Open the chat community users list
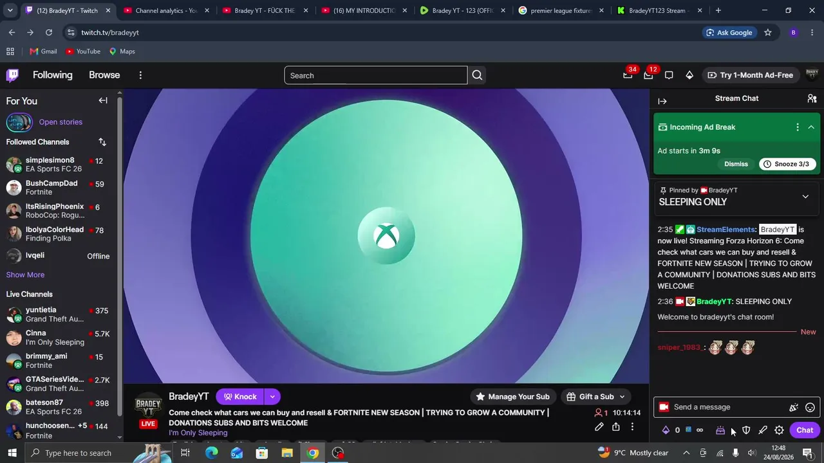 [812, 98]
